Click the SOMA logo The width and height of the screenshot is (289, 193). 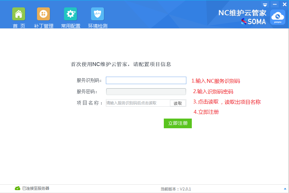[x=254, y=22]
